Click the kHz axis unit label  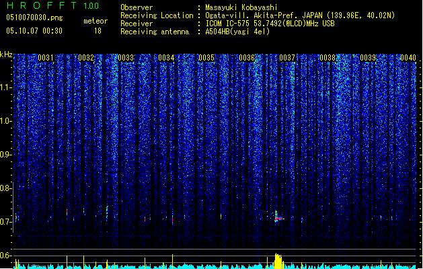(6, 54)
